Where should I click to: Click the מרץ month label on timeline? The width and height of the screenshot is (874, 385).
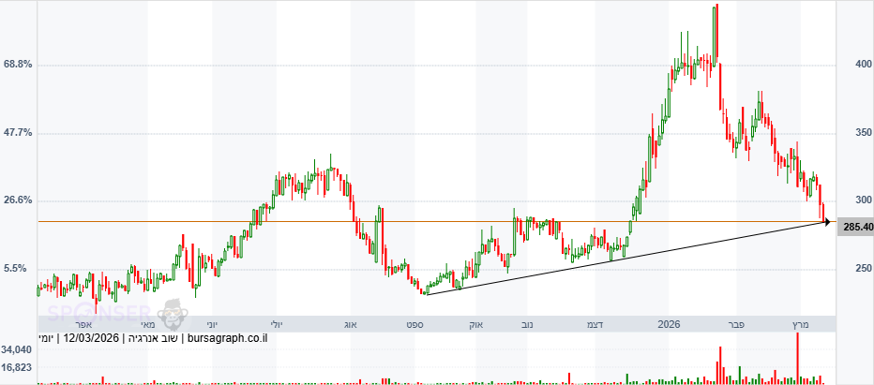(801, 324)
